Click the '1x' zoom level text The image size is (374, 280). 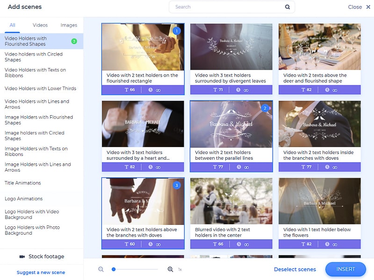point(180,270)
